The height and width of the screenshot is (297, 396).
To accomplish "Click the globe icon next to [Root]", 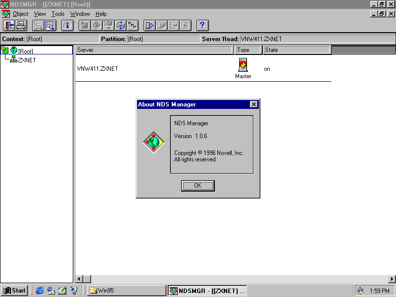I will pyautogui.click(x=14, y=50).
